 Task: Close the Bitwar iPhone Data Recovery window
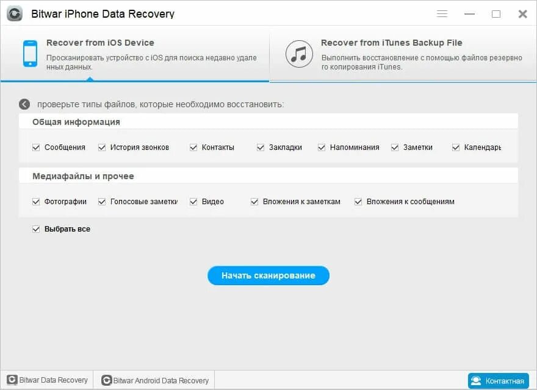[x=522, y=13]
